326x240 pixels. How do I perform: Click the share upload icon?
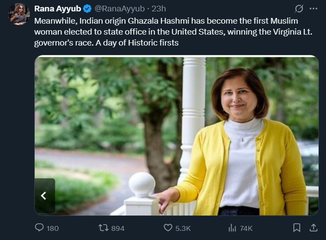pyautogui.click(x=314, y=228)
